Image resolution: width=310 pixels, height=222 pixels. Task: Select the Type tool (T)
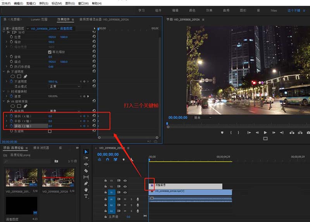click(86, 196)
